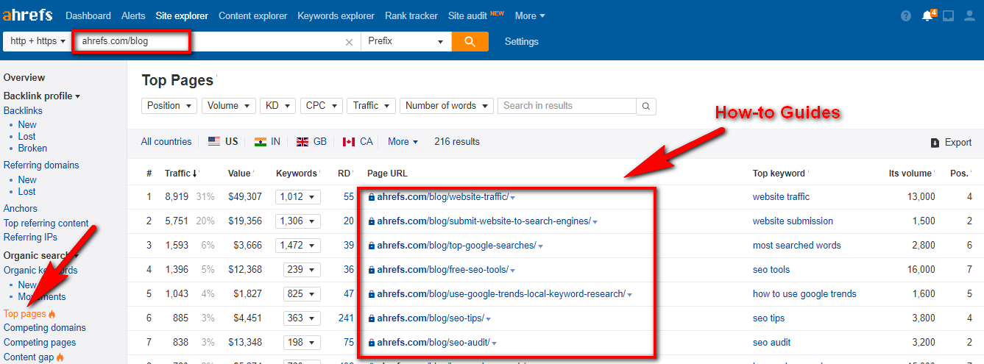This screenshot has width=984, height=364.
Task: Open the More top menu
Action: coord(530,15)
